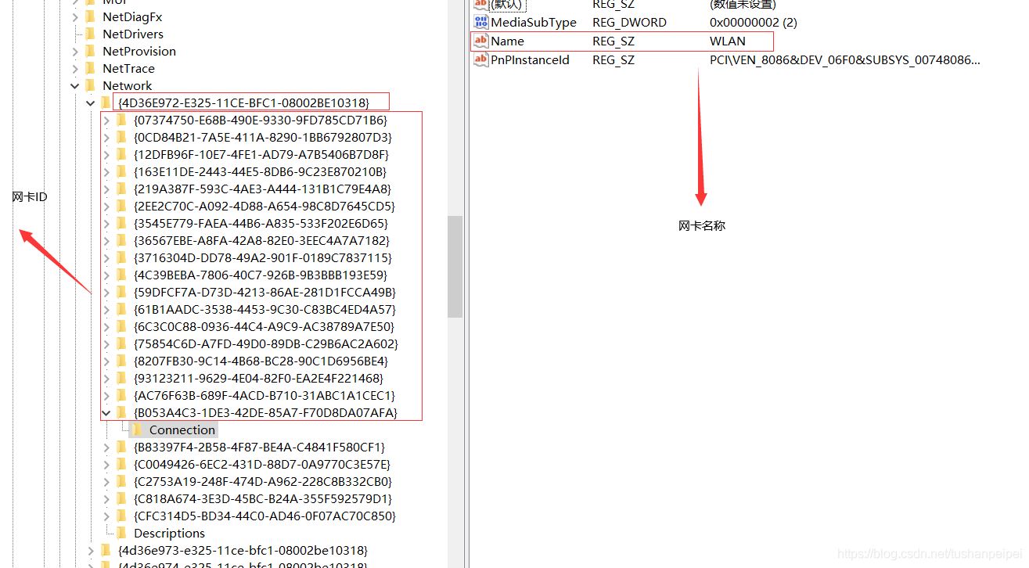This screenshot has height=568, width=1029.
Task: Select the NetDiagFx registry key
Action: 132,17
